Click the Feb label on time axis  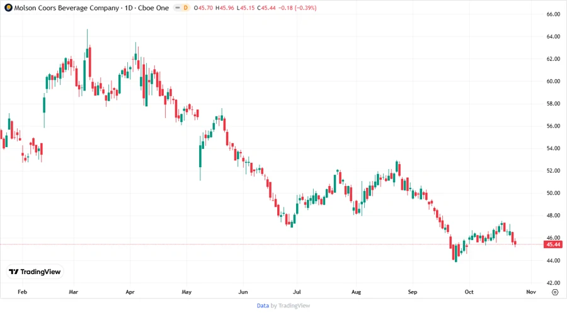click(x=23, y=292)
